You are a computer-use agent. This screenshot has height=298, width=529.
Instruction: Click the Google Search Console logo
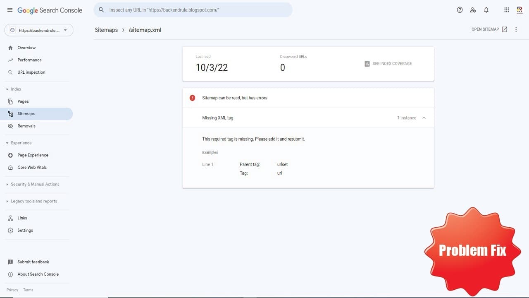[x=50, y=10]
